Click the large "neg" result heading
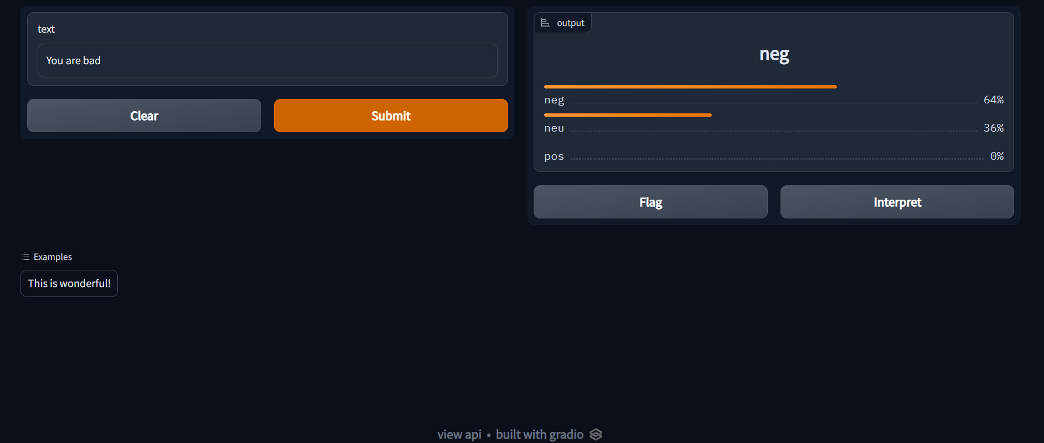Image resolution: width=1044 pixels, height=443 pixels. (x=774, y=54)
